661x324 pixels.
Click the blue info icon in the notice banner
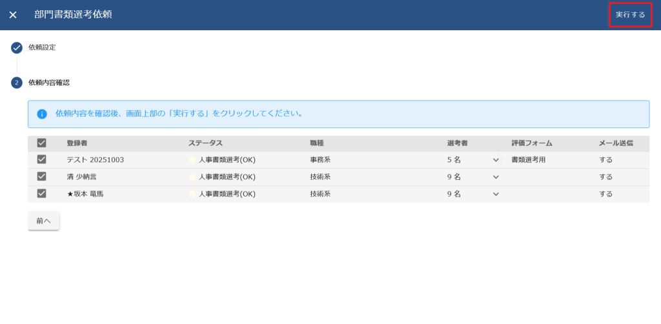[x=42, y=114]
